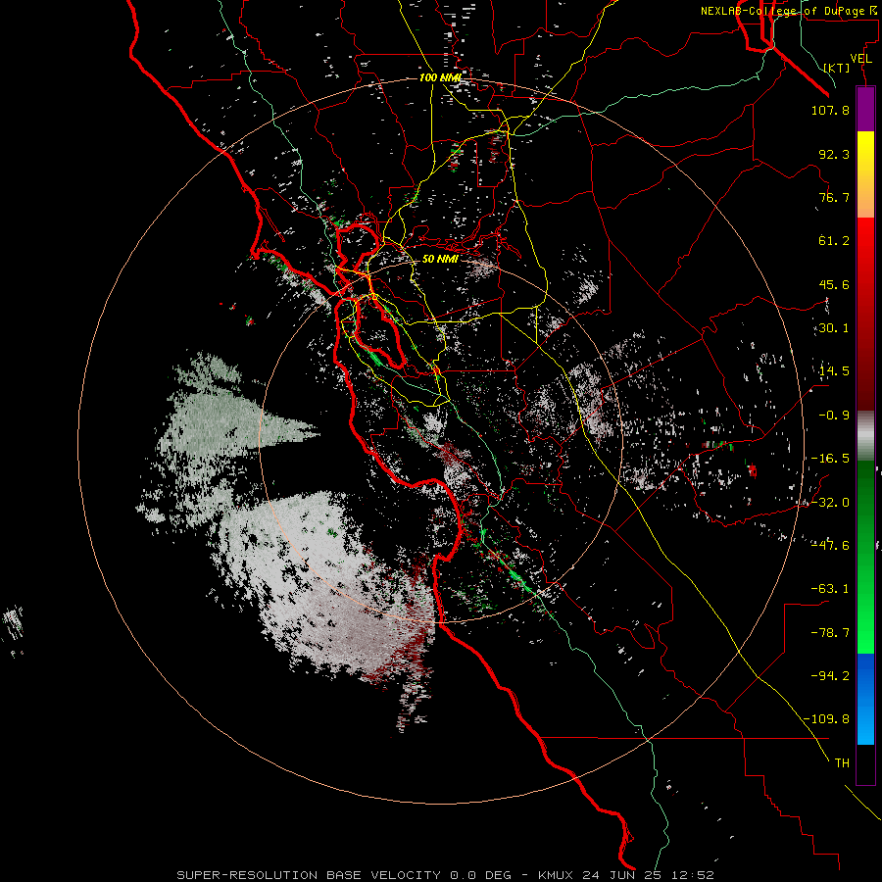Click the TH legend label
882x882 pixels.
[x=842, y=762]
